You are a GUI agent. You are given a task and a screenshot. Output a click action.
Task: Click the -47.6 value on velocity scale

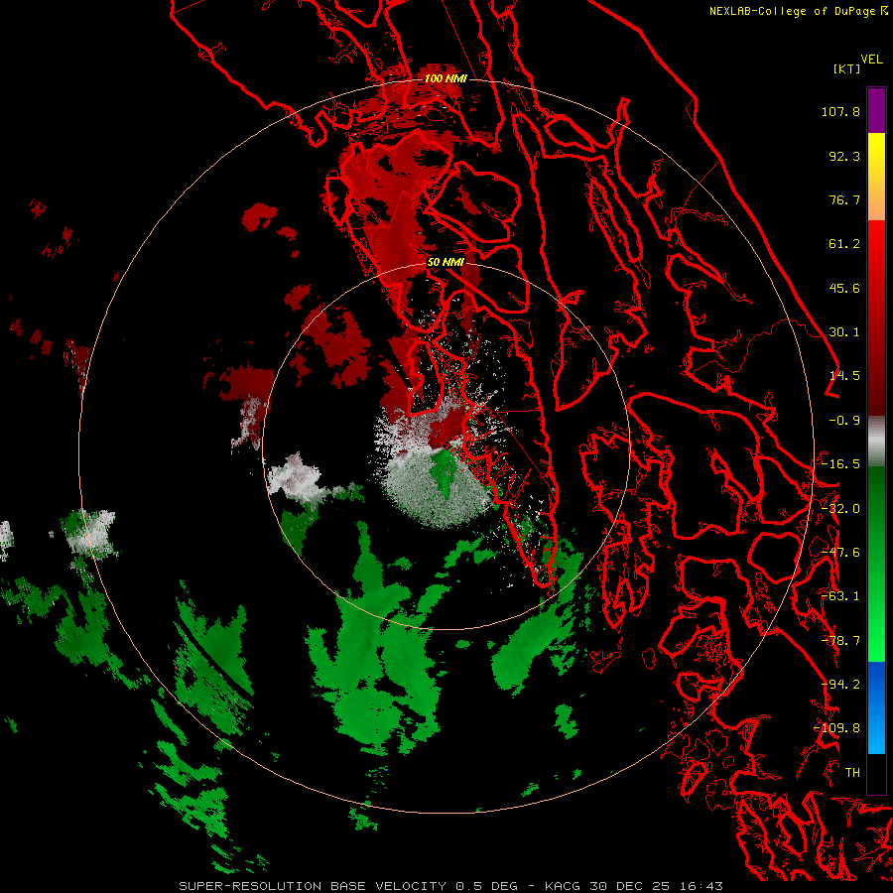(x=840, y=553)
